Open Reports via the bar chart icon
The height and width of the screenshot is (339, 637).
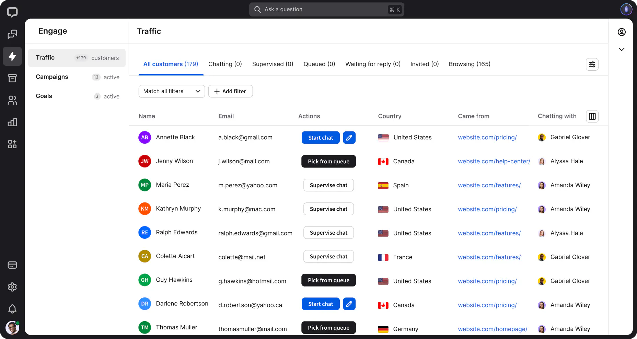point(12,122)
